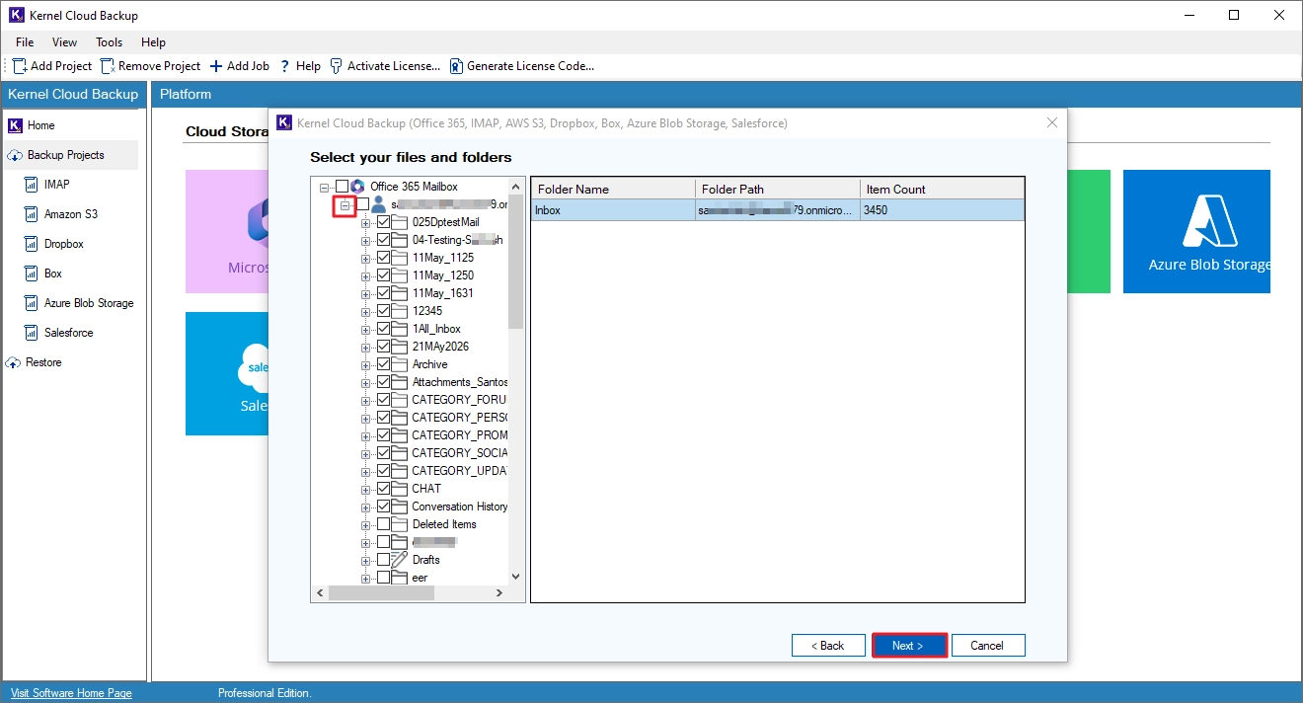1303x703 pixels.
Task: Expand the 11May_1250 folder node
Action: (x=365, y=276)
